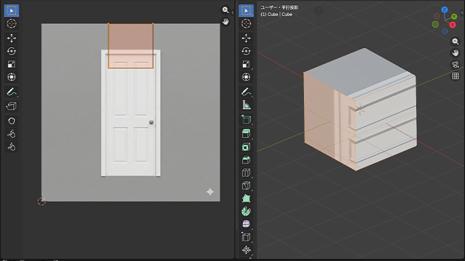Toggle perspective/orthographic projection grid button
This screenshot has height=261, width=465.
click(456, 76)
